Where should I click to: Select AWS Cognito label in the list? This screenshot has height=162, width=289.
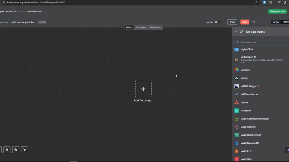[x=248, y=127]
